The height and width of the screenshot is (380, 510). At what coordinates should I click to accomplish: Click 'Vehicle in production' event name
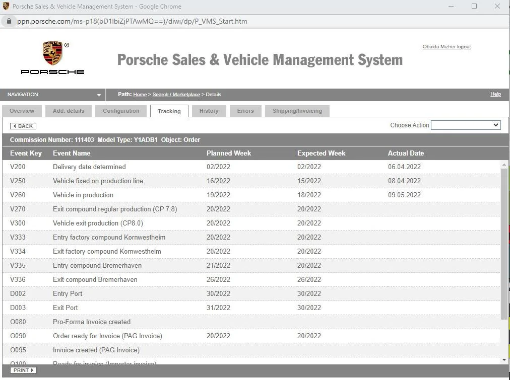83,195
